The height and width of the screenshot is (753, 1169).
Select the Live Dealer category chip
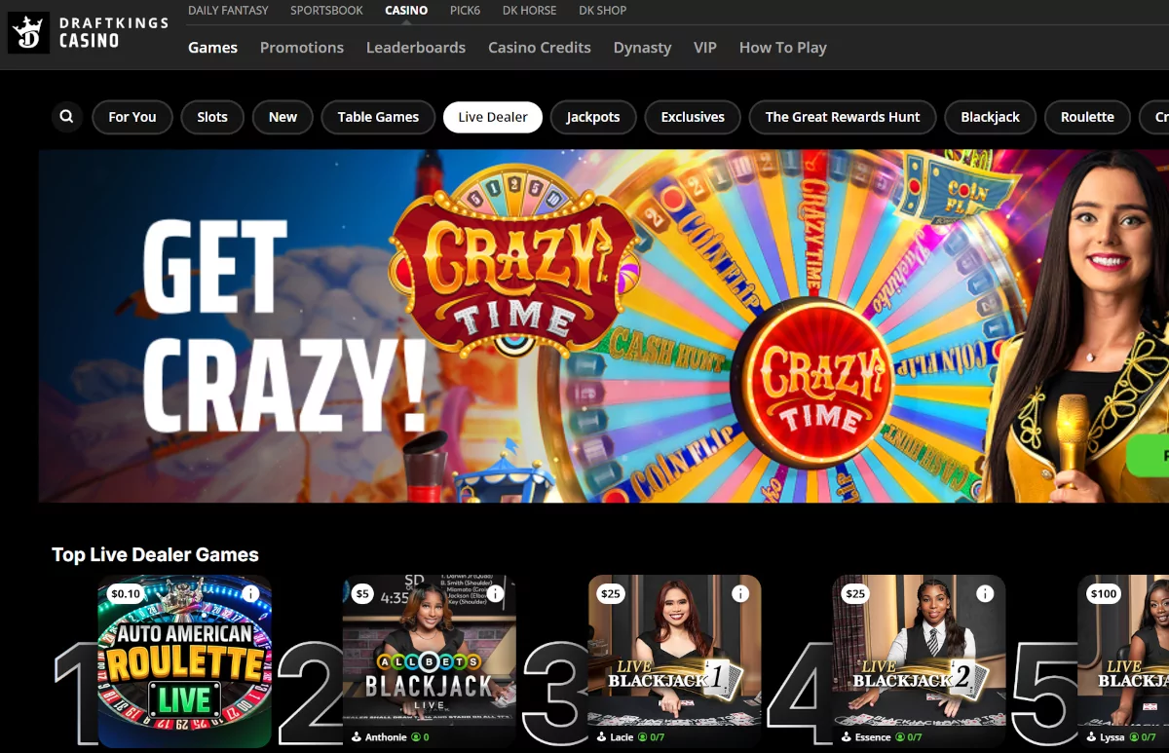tap(493, 117)
